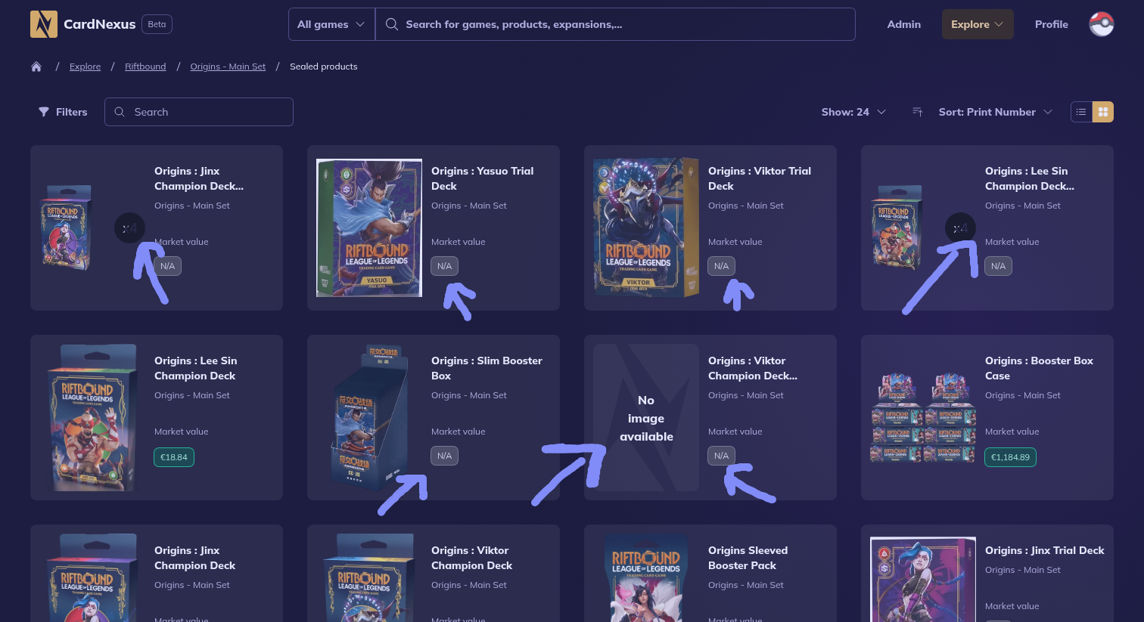Click the CardNexus logo icon
This screenshot has width=1144, height=622.
(44, 24)
